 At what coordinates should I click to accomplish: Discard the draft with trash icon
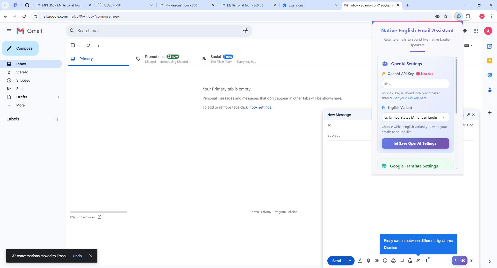pyautogui.click(x=472, y=261)
